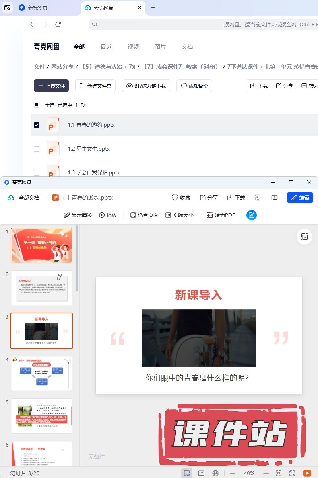
Task: Click the feedback icon beside the 编辑 button
Action: [x=274, y=198]
